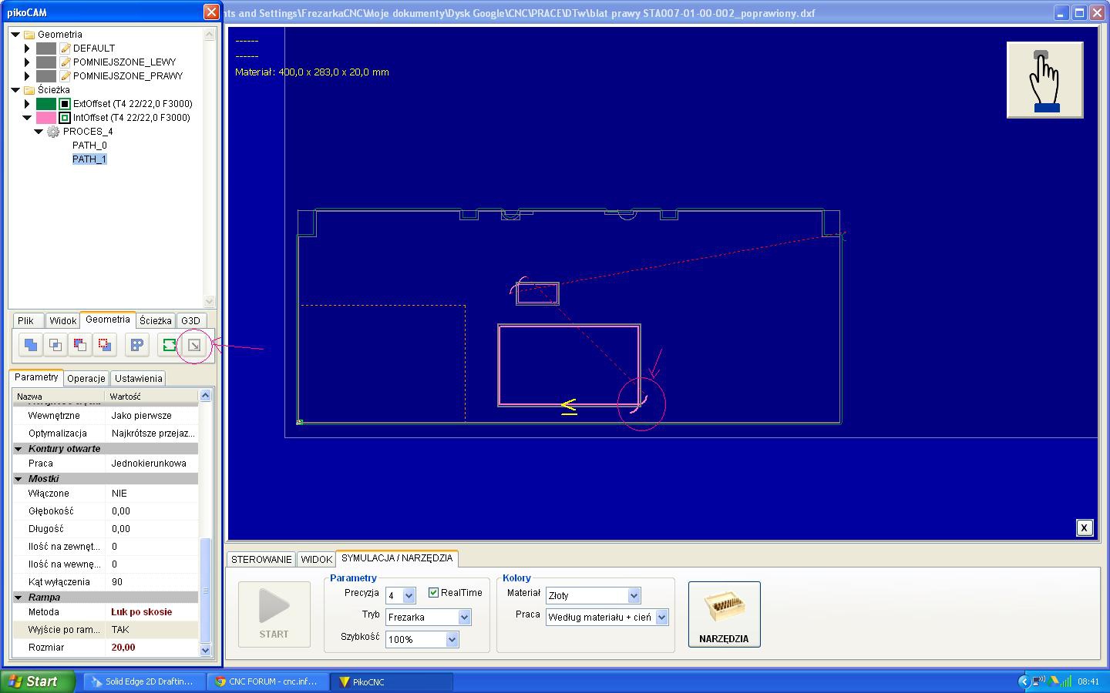This screenshot has height=693, width=1110.
Task: Collapse the Mostki property group
Action: (18, 479)
